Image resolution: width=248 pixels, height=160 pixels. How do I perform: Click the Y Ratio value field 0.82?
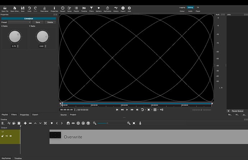pos(41,46)
